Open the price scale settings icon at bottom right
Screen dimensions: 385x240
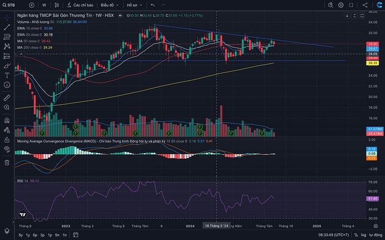click(x=376, y=226)
